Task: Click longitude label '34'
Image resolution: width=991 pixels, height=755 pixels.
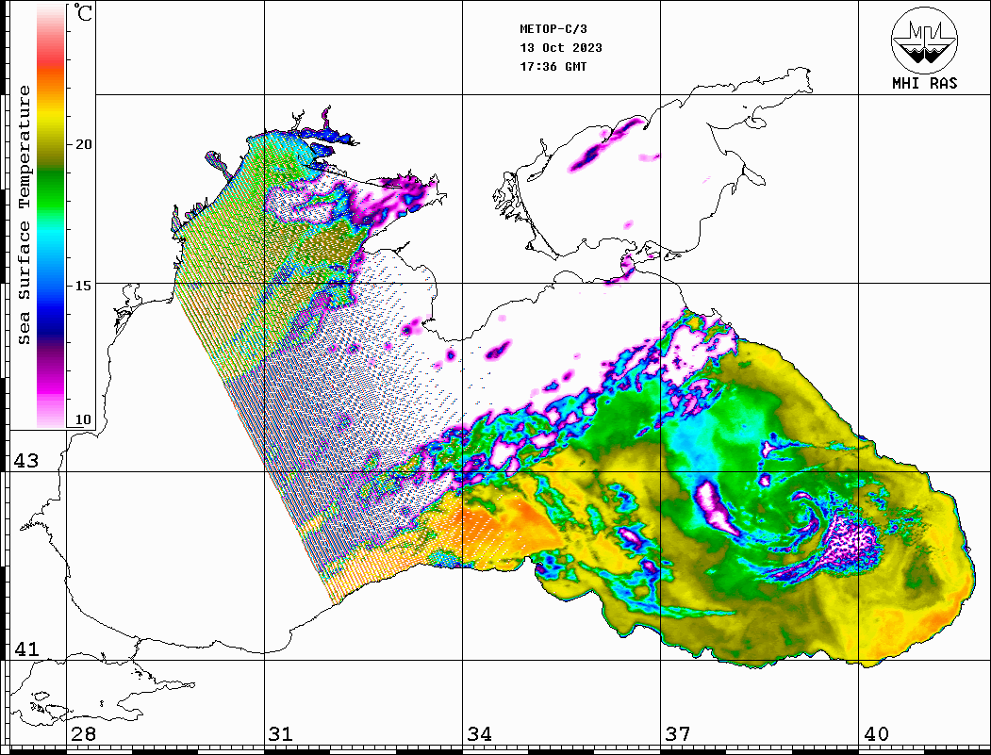Action: [479, 733]
